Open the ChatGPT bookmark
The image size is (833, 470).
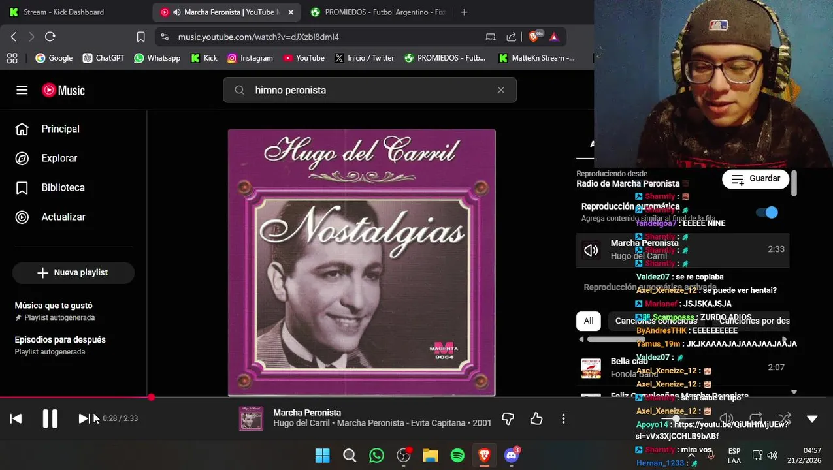click(103, 58)
